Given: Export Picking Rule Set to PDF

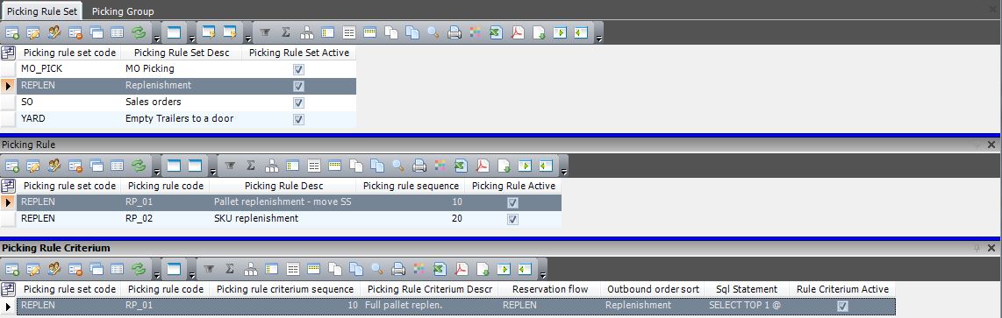Looking at the screenshot, I should coord(517,32).
